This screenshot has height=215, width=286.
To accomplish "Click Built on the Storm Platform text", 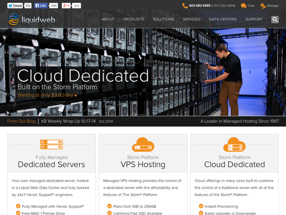I will [57, 87].
